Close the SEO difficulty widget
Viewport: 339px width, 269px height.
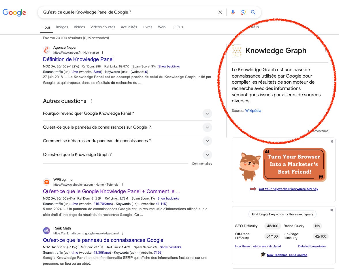click(332, 210)
